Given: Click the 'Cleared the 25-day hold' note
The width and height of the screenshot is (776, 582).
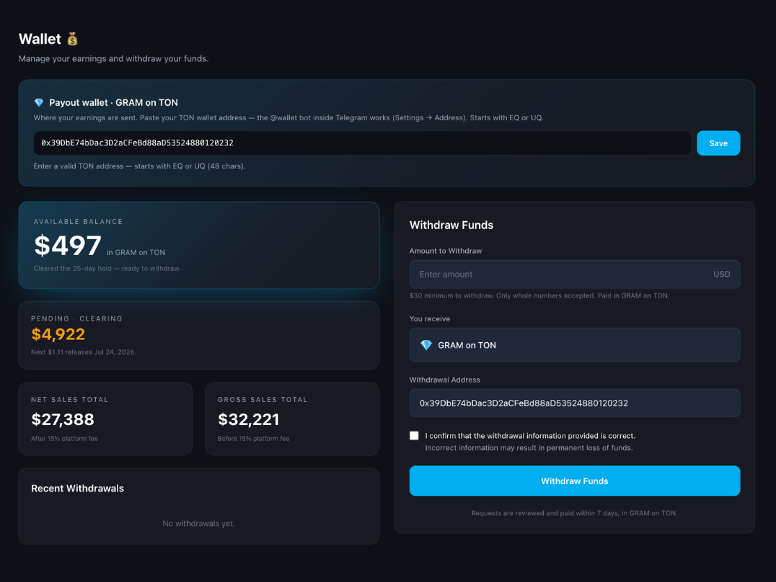Looking at the screenshot, I should click(x=107, y=268).
